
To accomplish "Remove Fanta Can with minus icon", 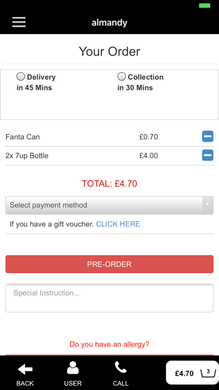I will click(208, 137).
